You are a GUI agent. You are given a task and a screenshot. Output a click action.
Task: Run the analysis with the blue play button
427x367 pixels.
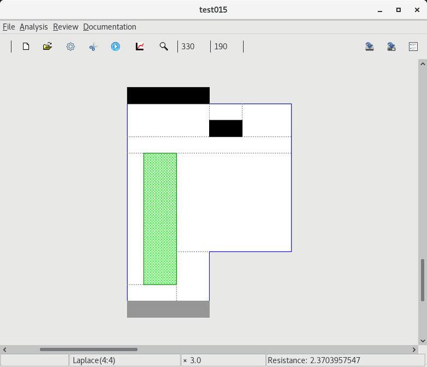[x=116, y=46]
